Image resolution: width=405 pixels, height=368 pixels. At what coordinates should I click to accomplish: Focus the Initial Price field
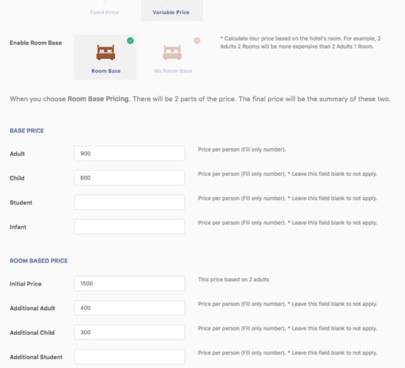[x=130, y=283]
